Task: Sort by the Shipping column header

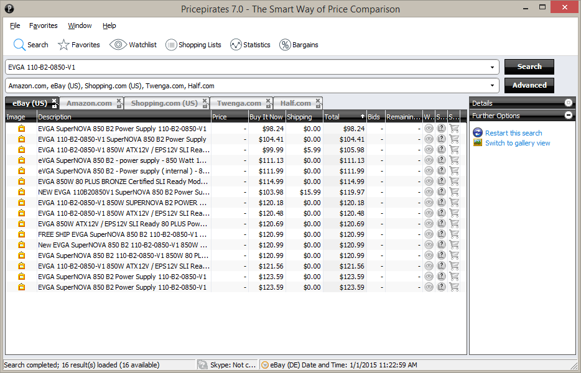Action: pyautogui.click(x=304, y=117)
